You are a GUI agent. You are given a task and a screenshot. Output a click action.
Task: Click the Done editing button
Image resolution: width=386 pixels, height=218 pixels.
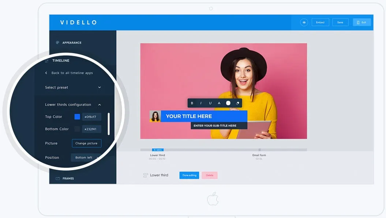click(189, 175)
